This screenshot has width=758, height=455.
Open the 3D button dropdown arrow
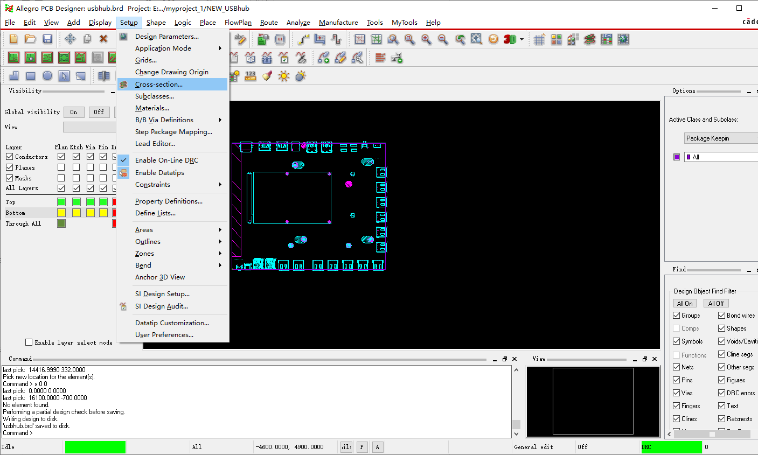click(x=521, y=39)
